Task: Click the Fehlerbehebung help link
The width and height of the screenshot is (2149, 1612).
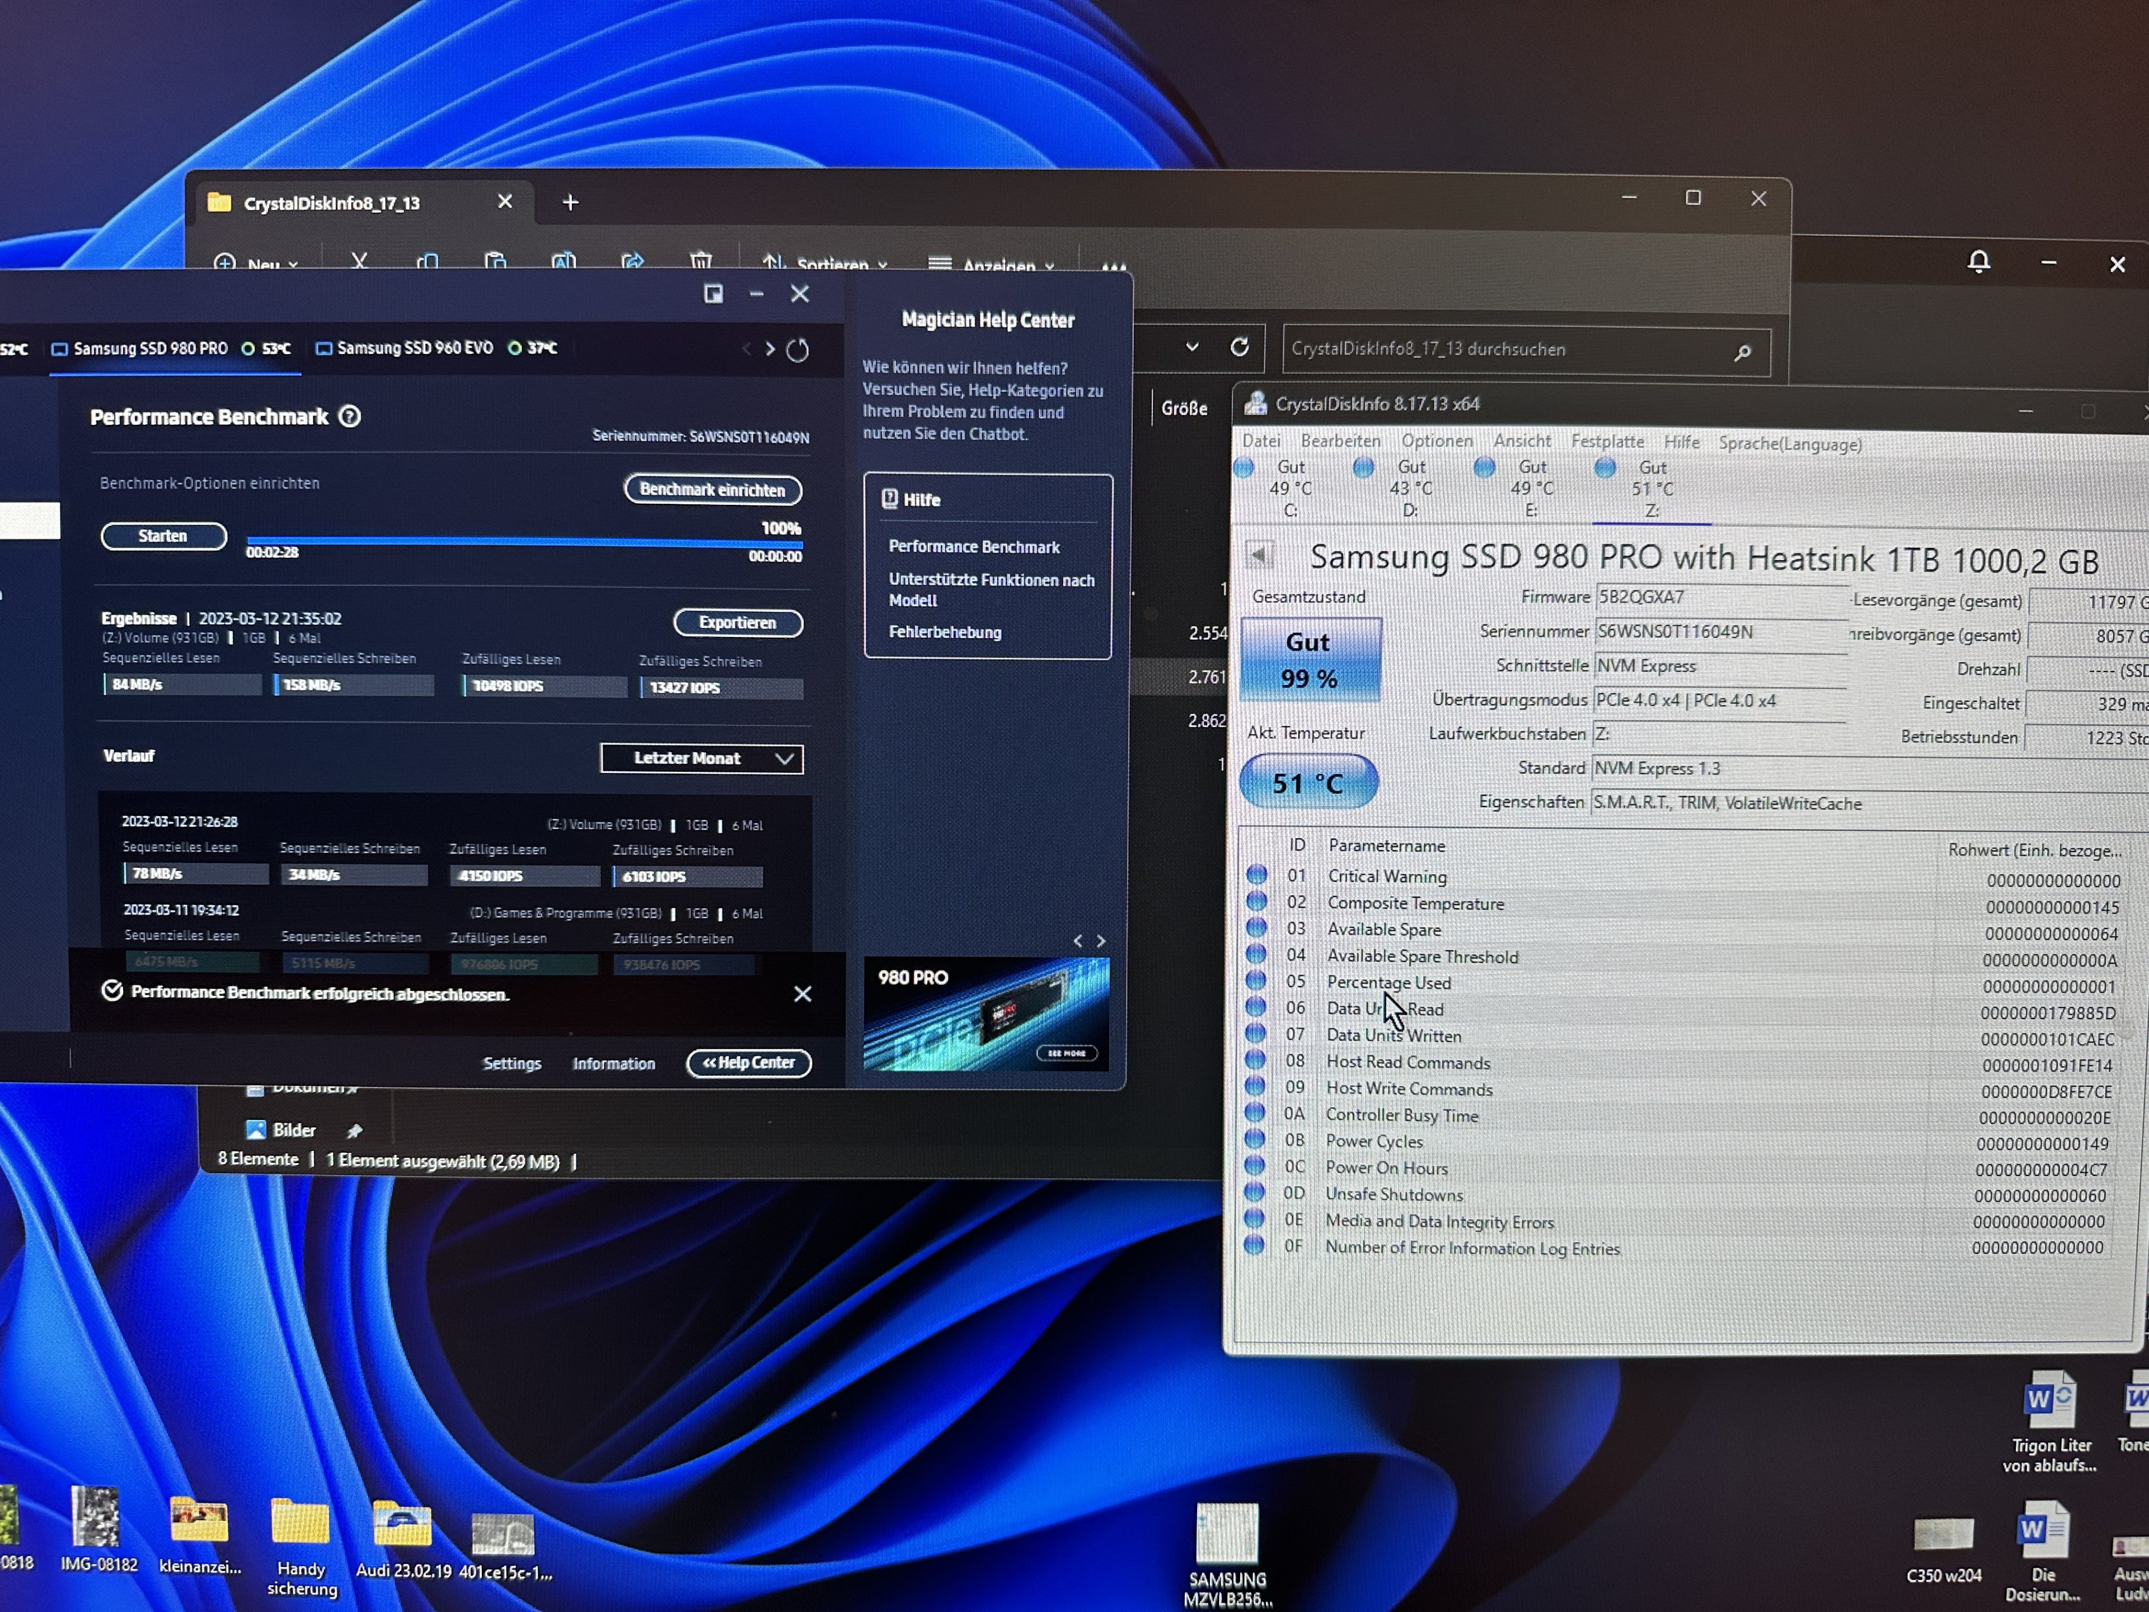Action: point(944,631)
